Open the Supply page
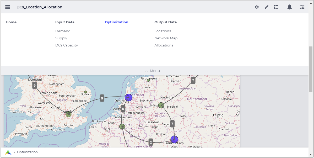314x158 pixels. click(x=61, y=38)
